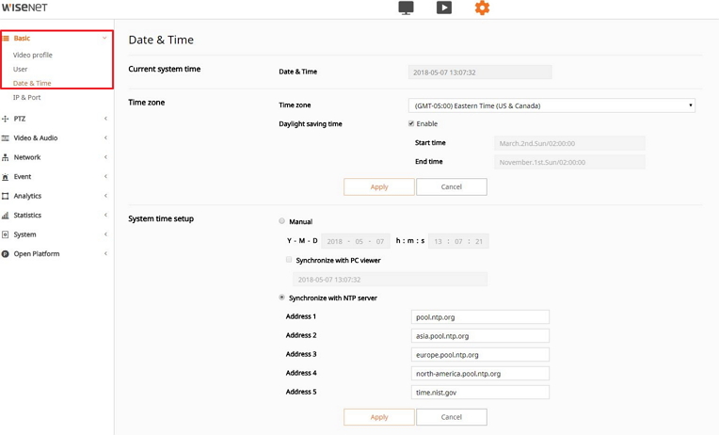Click the Date & Time page heading
The width and height of the screenshot is (719, 435).
coord(161,40)
